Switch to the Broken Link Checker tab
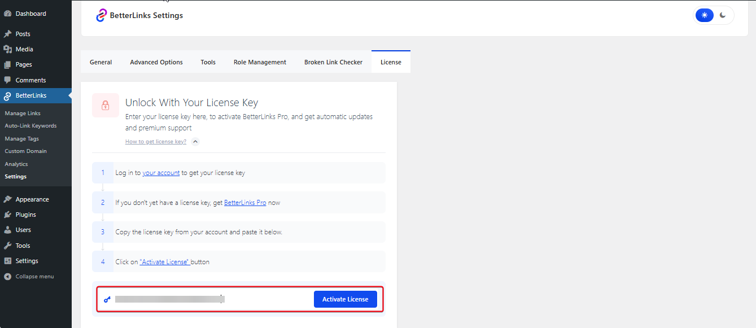This screenshot has width=756, height=328. coord(333,62)
